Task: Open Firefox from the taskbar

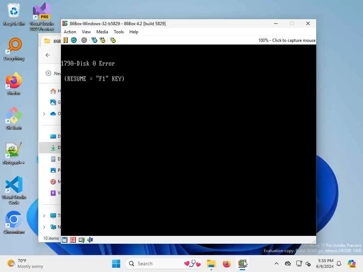Action: (x=227, y=263)
